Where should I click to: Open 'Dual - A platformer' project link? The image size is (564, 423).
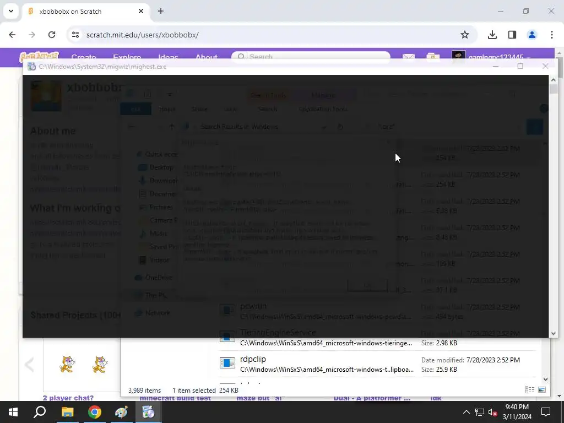tap(372, 398)
